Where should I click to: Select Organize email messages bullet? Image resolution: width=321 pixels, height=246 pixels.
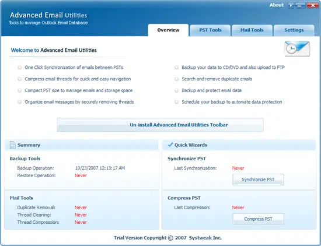point(20,102)
